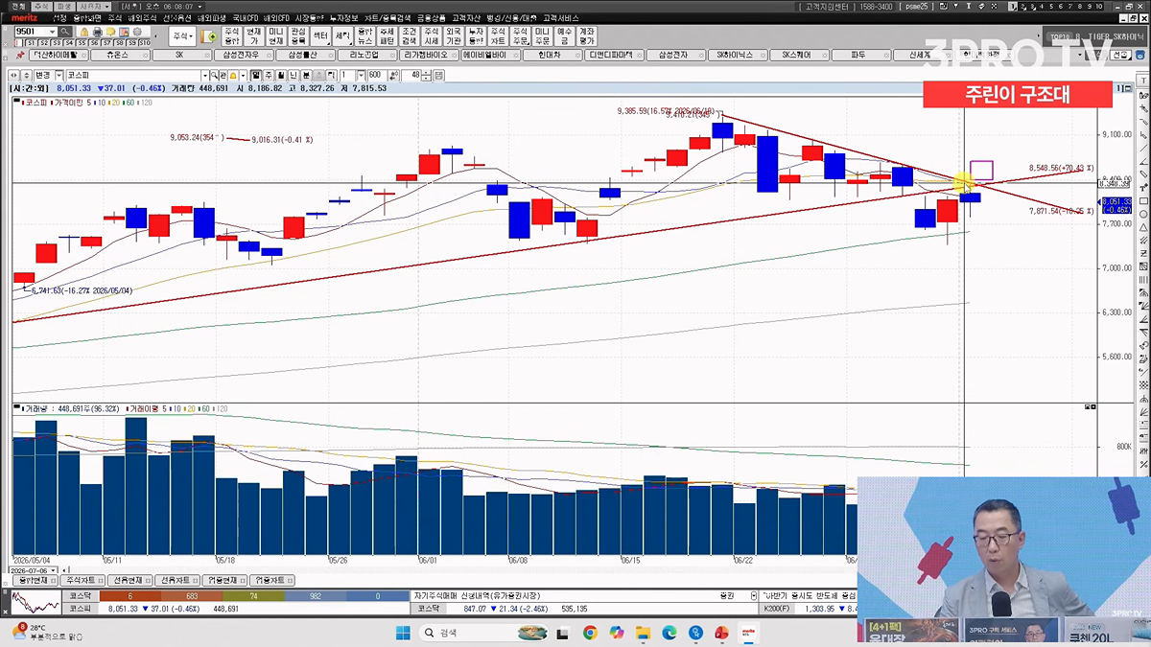This screenshot has height=647, width=1151.
Task: Click the 600 bar count input field
Action: pyautogui.click(x=375, y=75)
